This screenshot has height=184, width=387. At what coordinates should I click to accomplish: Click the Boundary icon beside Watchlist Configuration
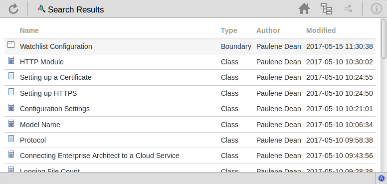[11, 45]
